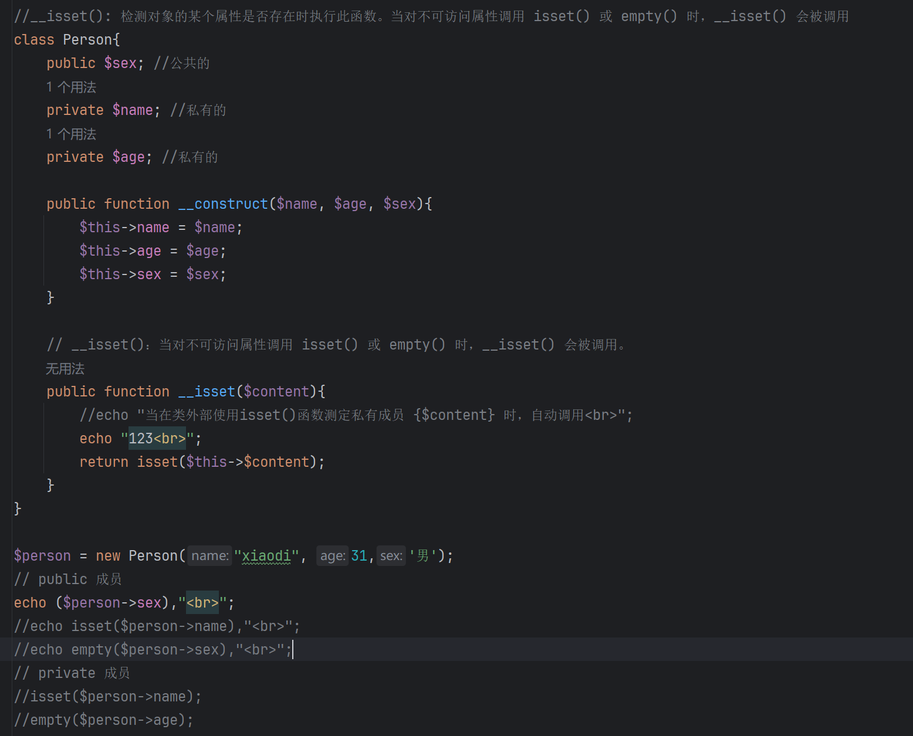Click the '无用法' hint above the __isset function

tap(65, 368)
